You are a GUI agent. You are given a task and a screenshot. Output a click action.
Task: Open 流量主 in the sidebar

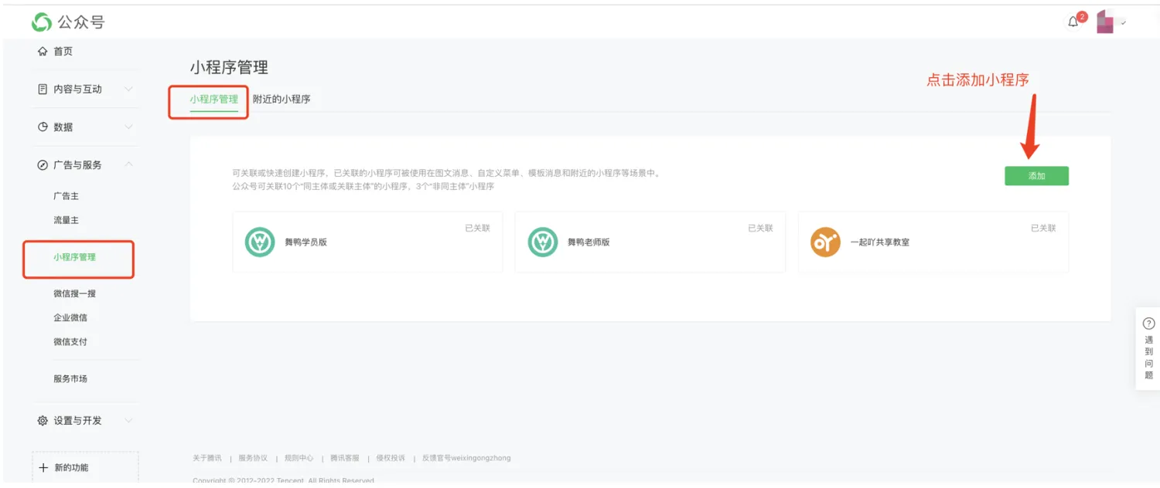coord(66,220)
